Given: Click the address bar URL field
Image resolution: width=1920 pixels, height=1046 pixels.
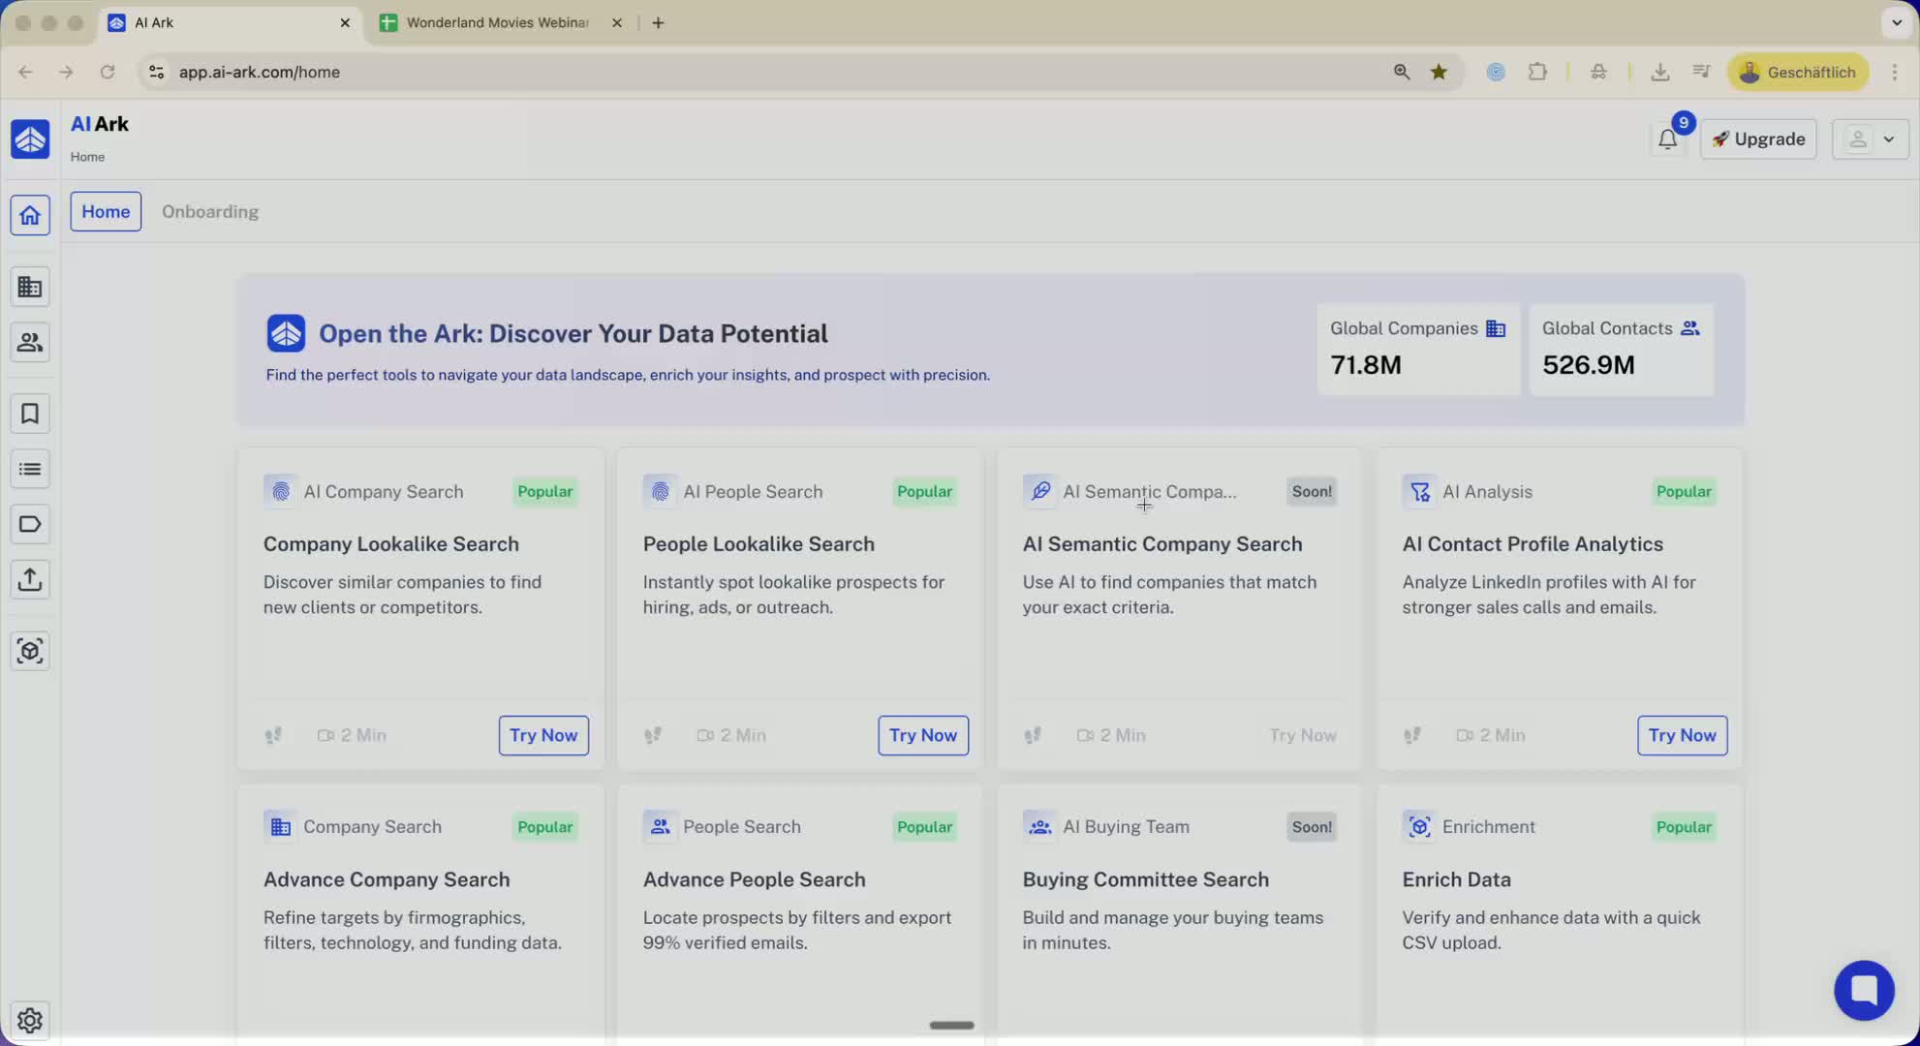Looking at the screenshot, I should 678,72.
